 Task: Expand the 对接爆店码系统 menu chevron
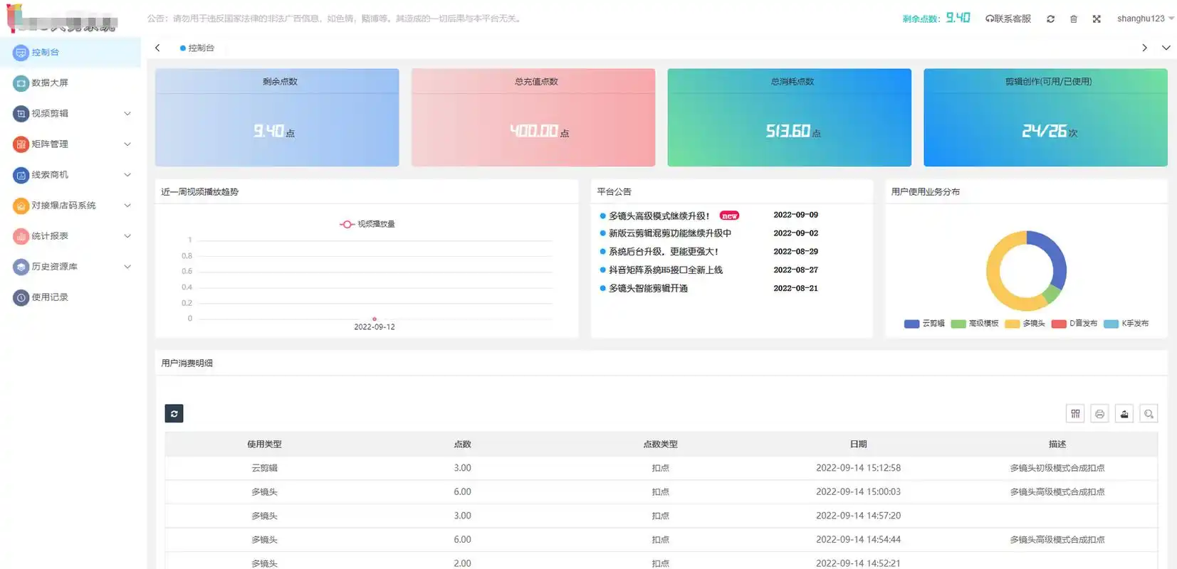pos(127,206)
